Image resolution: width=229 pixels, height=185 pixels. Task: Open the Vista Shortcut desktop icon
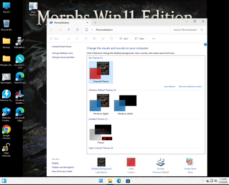tap(33, 9)
